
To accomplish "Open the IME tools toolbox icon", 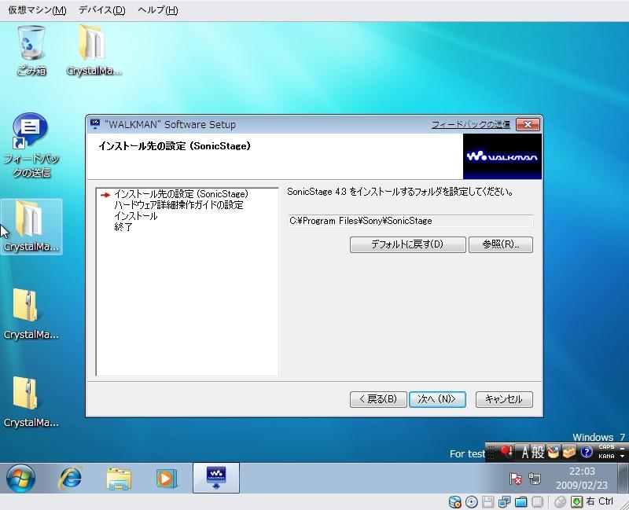I will 568,453.
